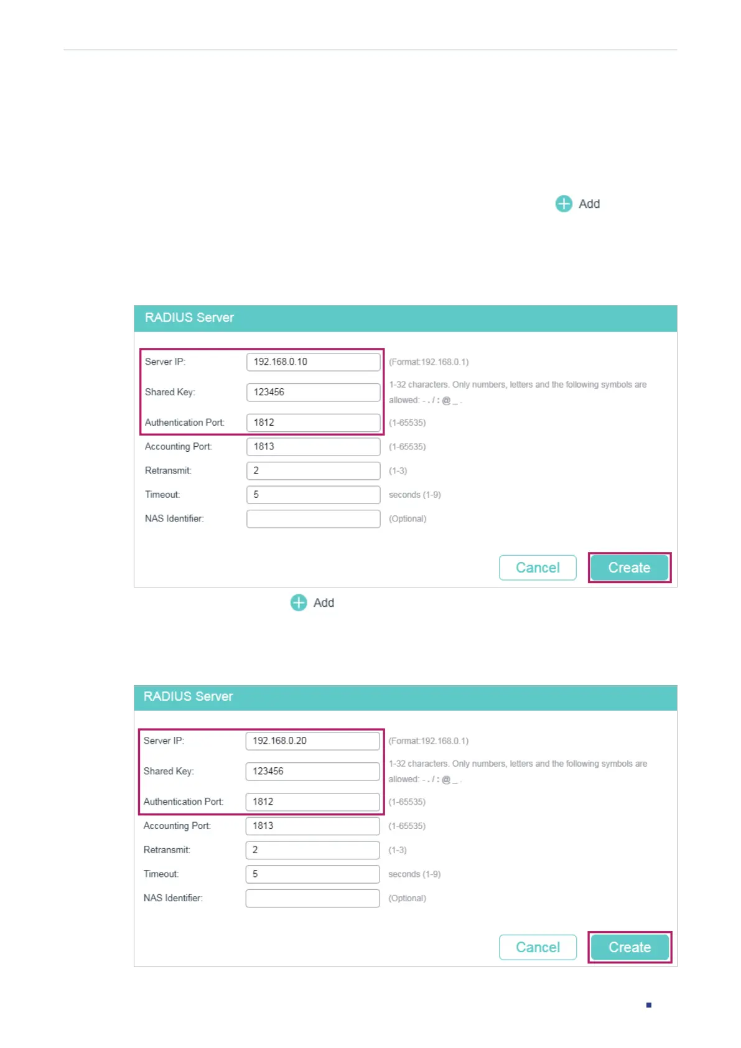The height and width of the screenshot is (1048, 741).
Task: Click the upper green plus Add icon
Action: coord(564,204)
